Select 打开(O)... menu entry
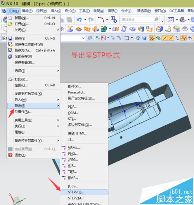This screenshot has height=205, width=194. (34, 24)
